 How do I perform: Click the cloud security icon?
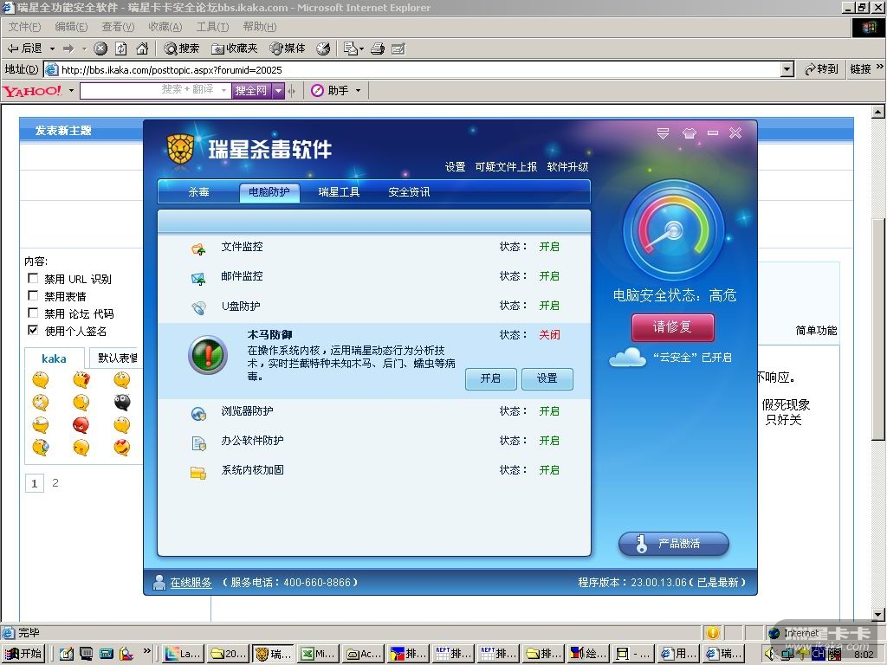point(627,358)
